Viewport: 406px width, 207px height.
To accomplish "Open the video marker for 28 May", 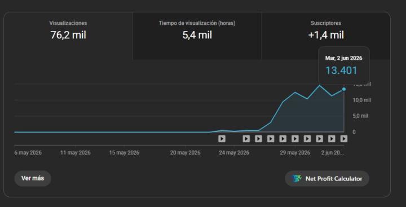I will click(x=283, y=139).
